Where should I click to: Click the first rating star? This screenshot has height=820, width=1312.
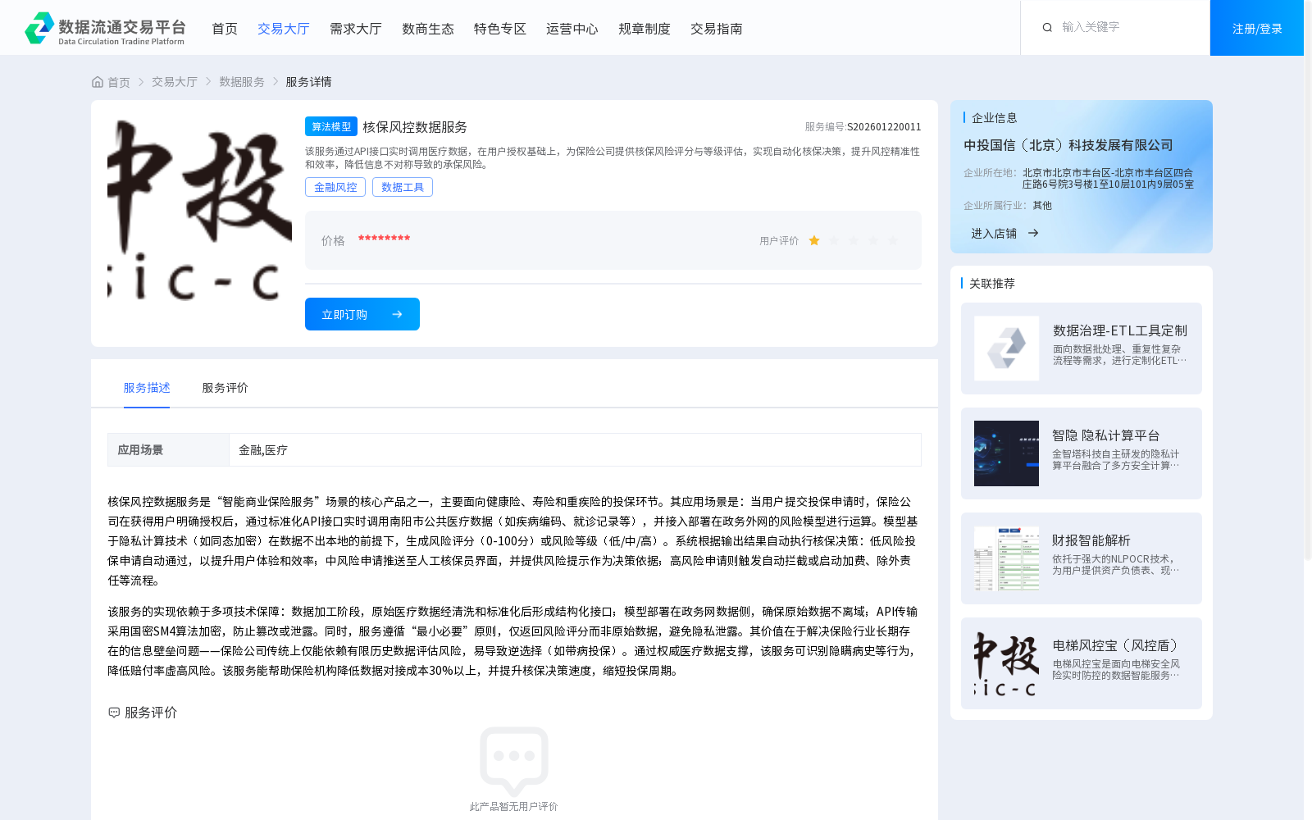(x=814, y=240)
